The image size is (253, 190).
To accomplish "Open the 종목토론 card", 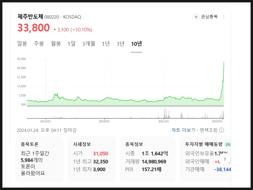I will click(x=40, y=159).
